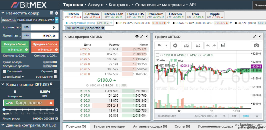Switch to Активные ордера tab
Screen dimensions: 266x130
(150, 127)
